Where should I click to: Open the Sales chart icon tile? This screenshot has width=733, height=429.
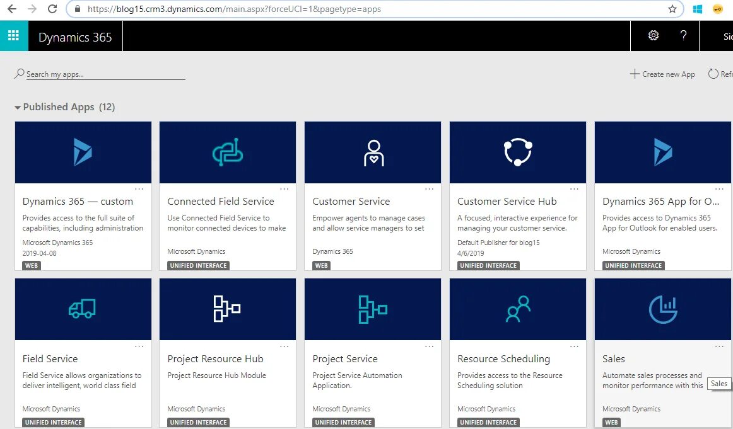pyautogui.click(x=663, y=309)
